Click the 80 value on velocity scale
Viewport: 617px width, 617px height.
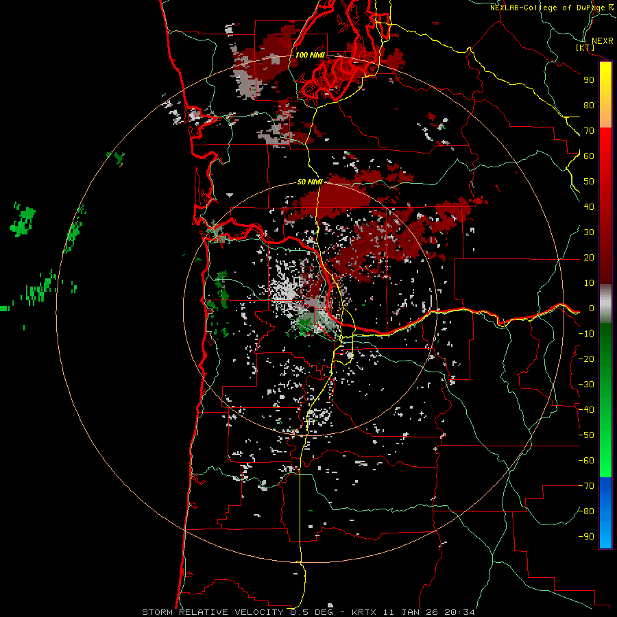(x=589, y=106)
